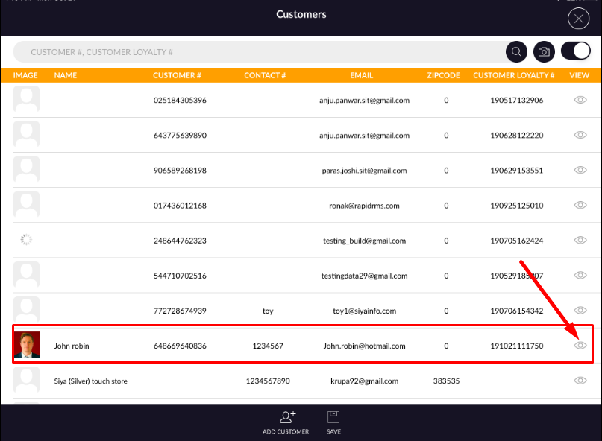Open the camera scan icon
Image resolution: width=602 pixels, height=441 pixels.
(545, 52)
